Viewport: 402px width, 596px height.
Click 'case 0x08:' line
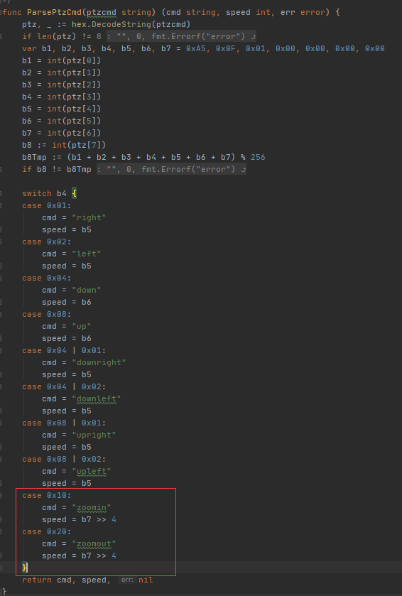(x=47, y=315)
